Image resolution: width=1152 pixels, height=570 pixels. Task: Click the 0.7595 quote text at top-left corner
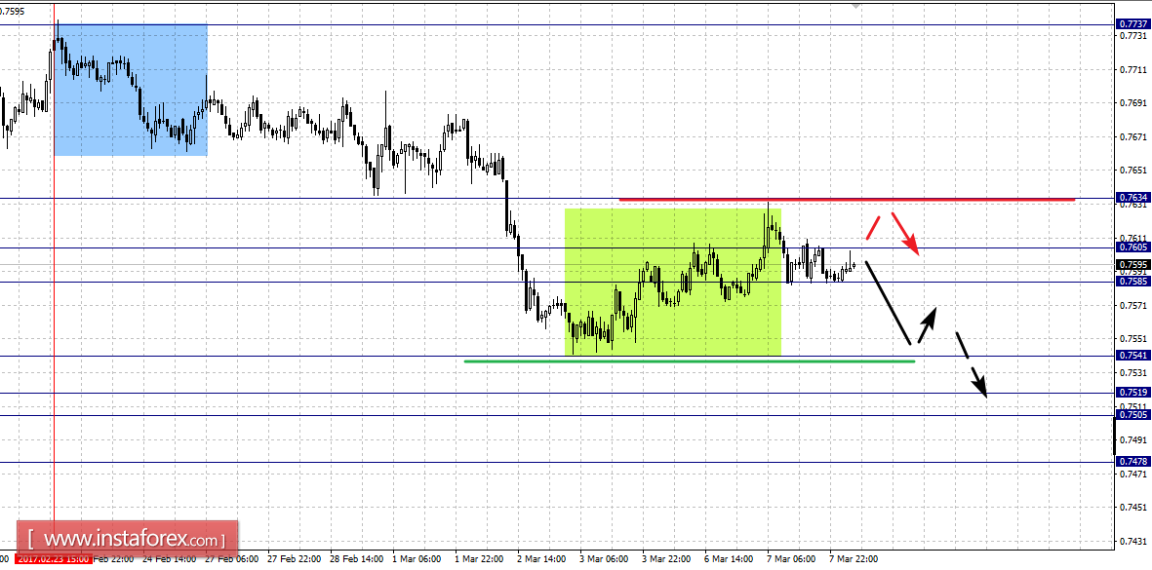pyautogui.click(x=13, y=11)
